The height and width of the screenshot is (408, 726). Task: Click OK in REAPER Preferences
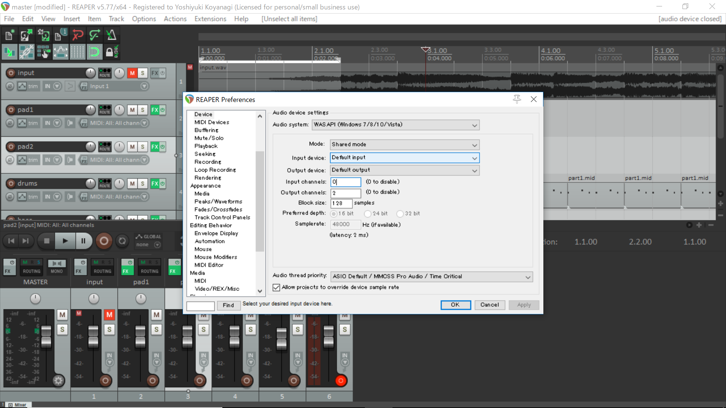click(x=455, y=305)
